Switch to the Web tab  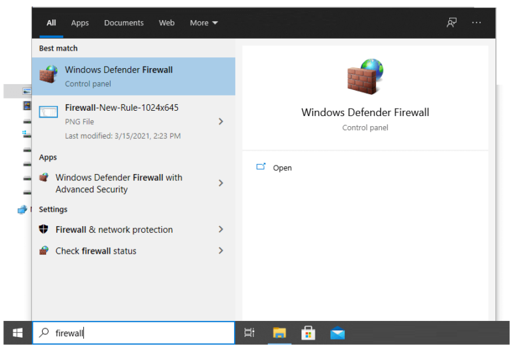(x=167, y=23)
